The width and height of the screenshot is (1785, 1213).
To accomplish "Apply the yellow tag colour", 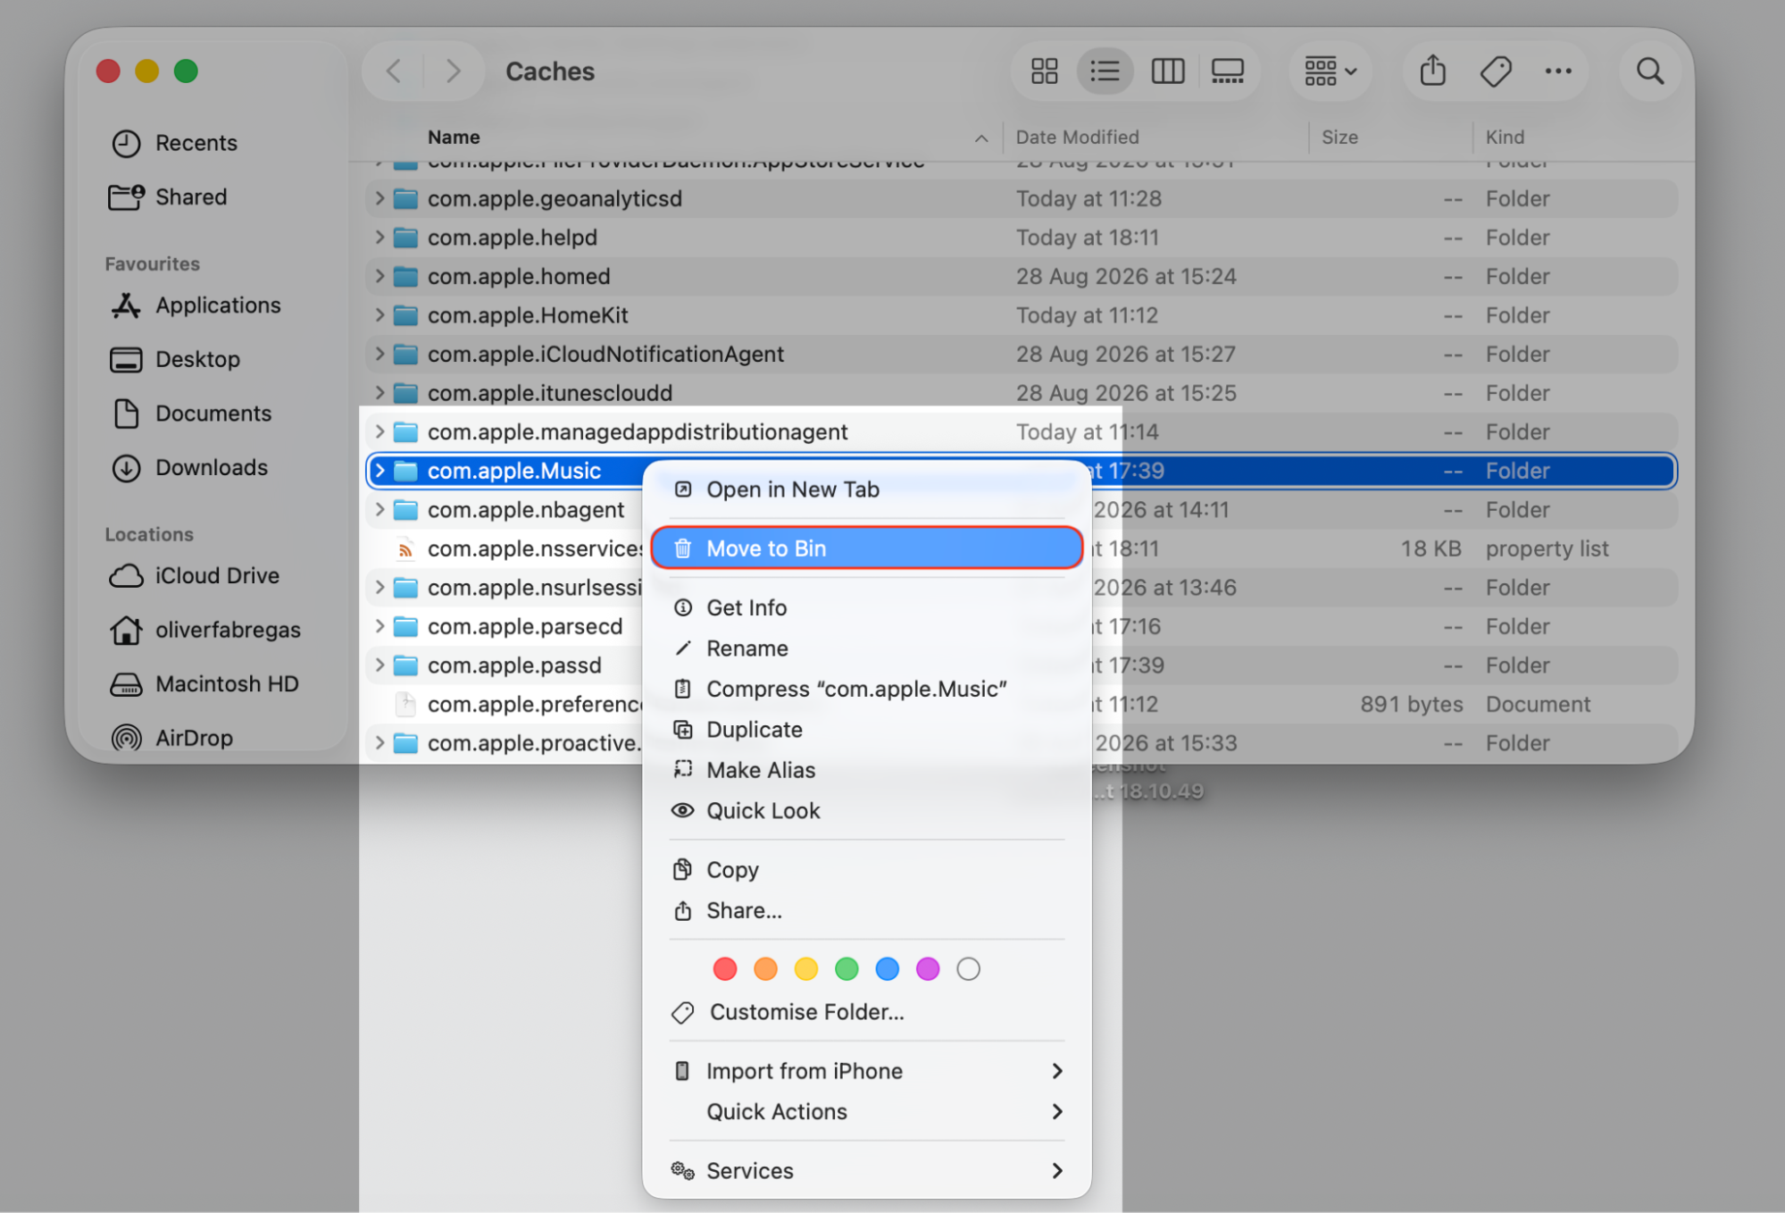I will [806, 969].
